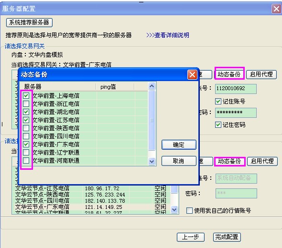This screenshot has width=282, height=248.
Task: Click IP address 180.96.17.72
Action: tap(102, 188)
